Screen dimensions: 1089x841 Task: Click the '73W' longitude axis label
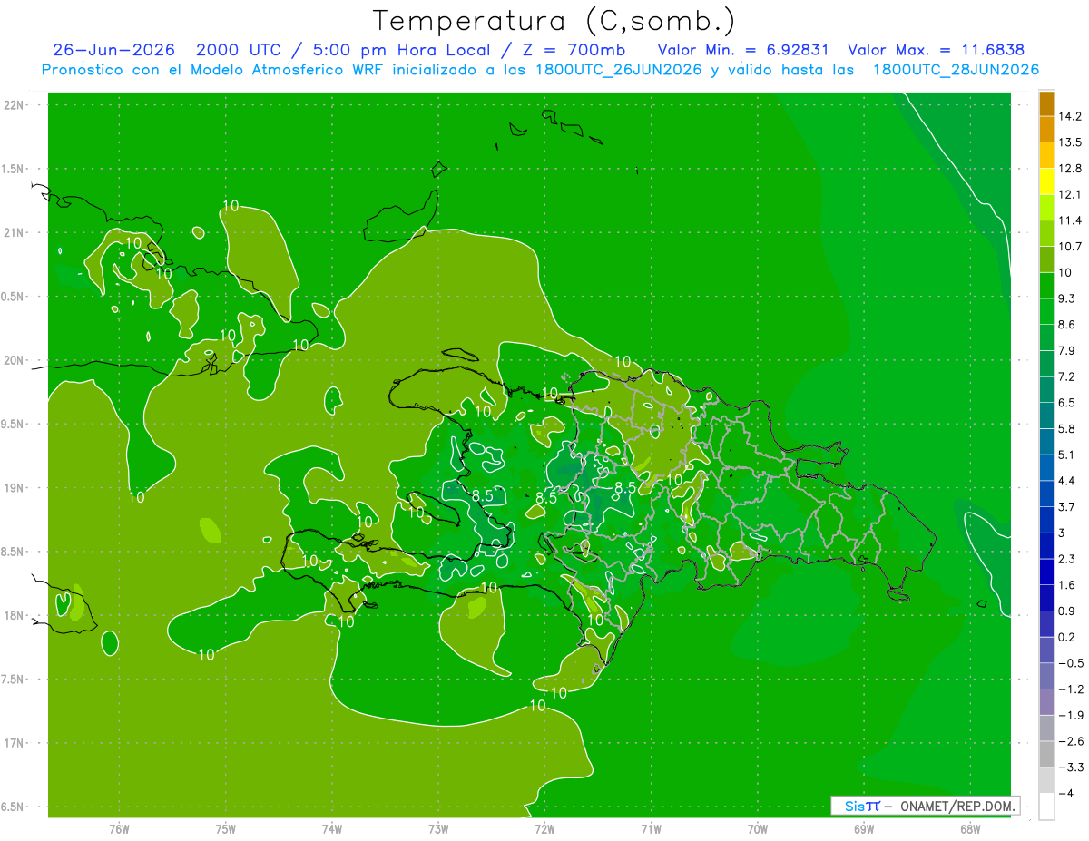tap(438, 829)
